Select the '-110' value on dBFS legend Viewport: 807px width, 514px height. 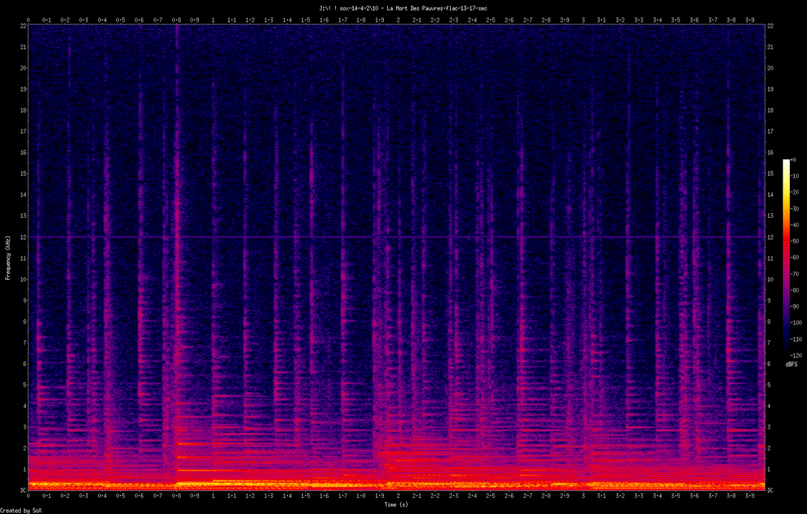pyautogui.click(x=797, y=339)
